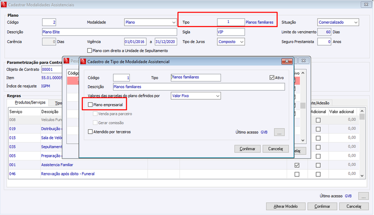The height and width of the screenshot is (215, 374).
Task: Uncheck the Ativo checkbox
Action: click(x=272, y=77)
